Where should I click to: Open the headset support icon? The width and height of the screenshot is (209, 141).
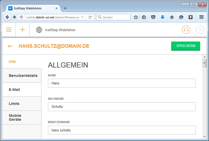[x=186, y=30]
